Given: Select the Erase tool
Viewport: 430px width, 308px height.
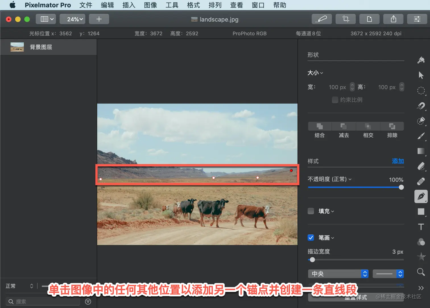Looking at the screenshot, I should (x=421, y=166).
